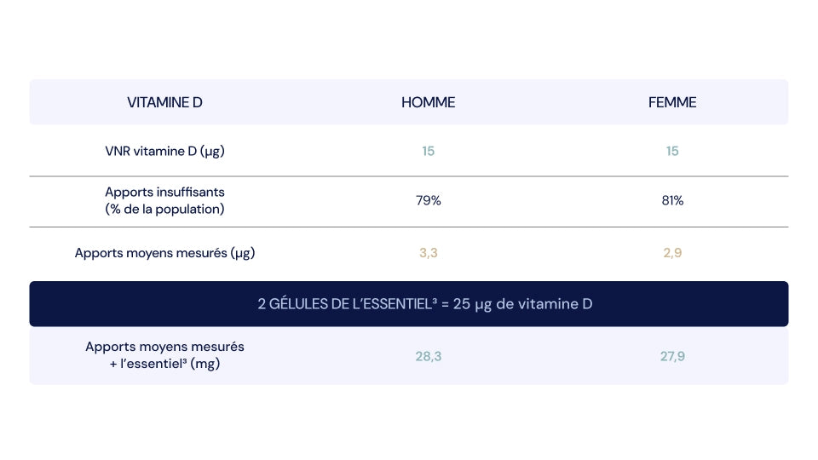The height and width of the screenshot is (460, 818).
Task: Click the 3,3 value under HOMME
Action: [428, 253]
